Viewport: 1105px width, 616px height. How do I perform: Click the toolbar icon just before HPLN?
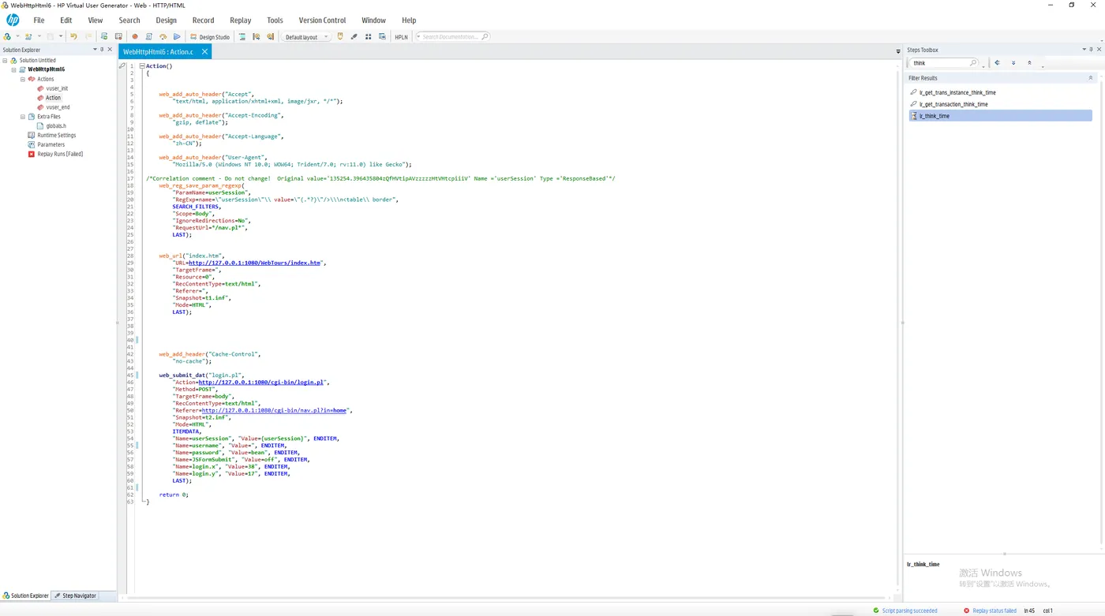(x=382, y=36)
